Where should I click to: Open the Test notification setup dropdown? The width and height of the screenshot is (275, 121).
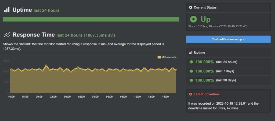tap(228, 39)
